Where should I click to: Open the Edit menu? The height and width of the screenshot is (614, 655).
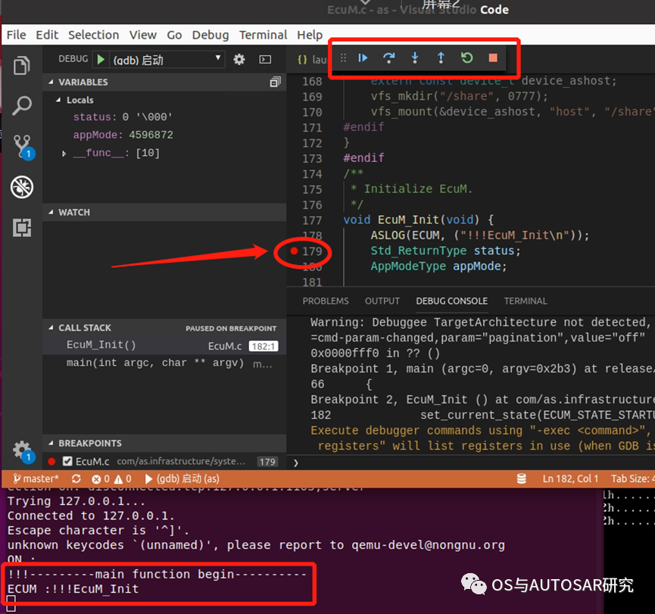[x=47, y=35]
